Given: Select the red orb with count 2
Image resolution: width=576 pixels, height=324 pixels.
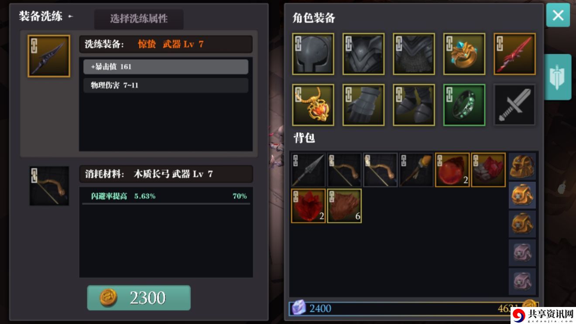Looking at the screenshot, I should tap(453, 170).
